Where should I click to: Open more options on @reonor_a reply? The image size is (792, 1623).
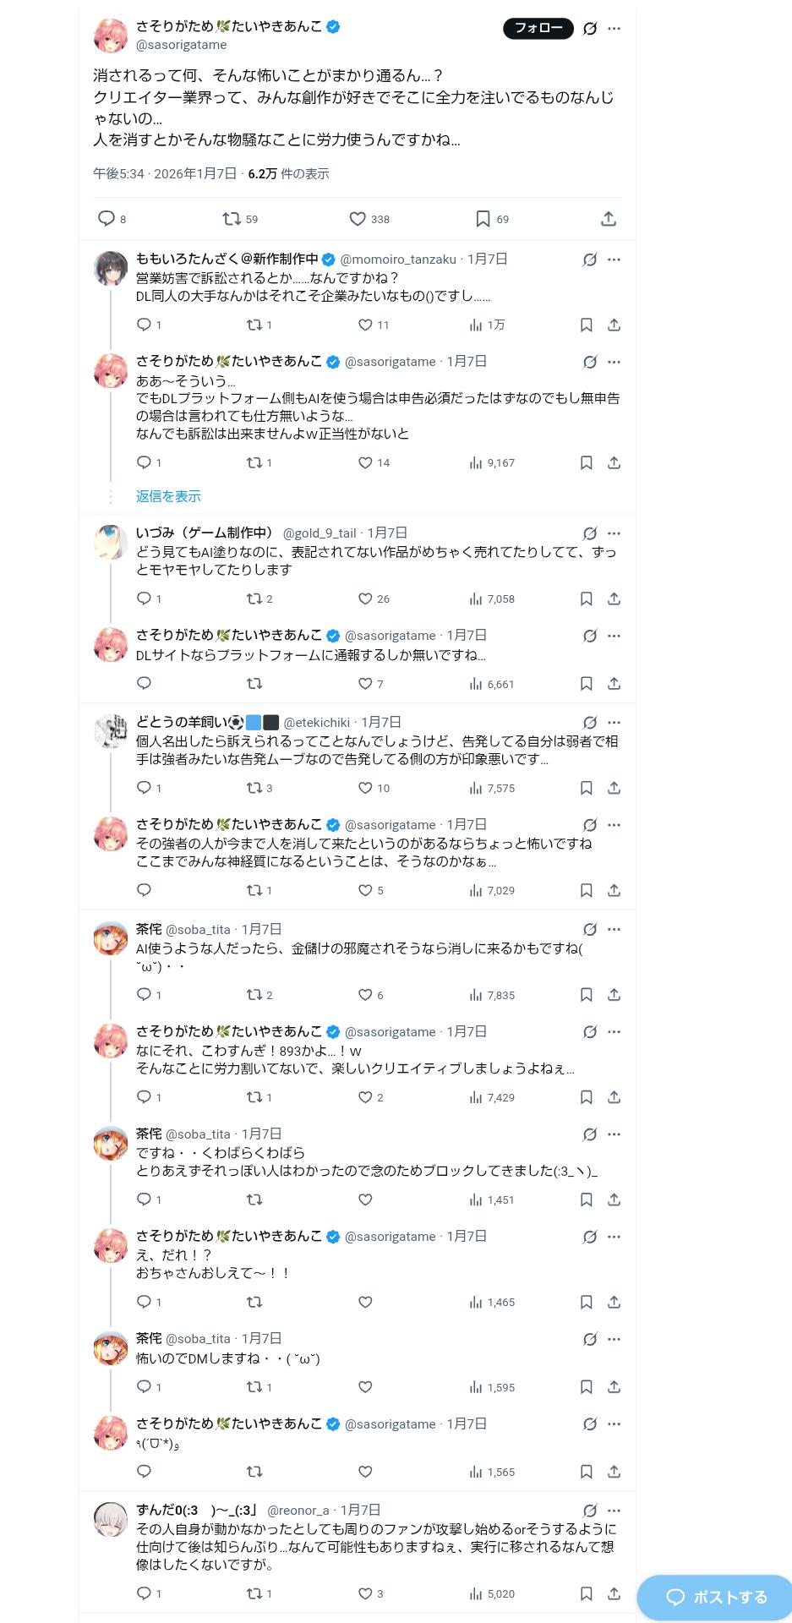click(614, 1511)
